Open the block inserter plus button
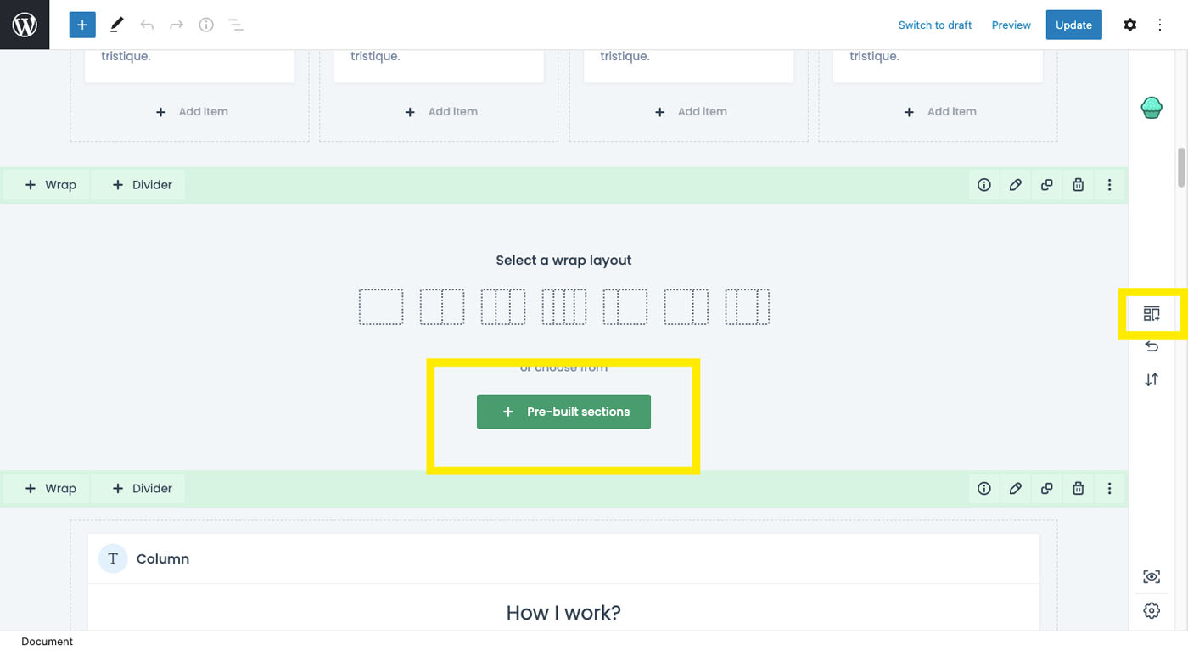1188x651 pixels. click(82, 25)
